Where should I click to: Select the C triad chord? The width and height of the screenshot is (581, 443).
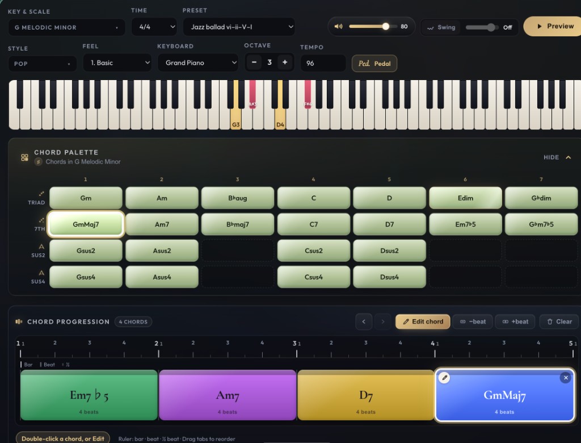tap(313, 198)
